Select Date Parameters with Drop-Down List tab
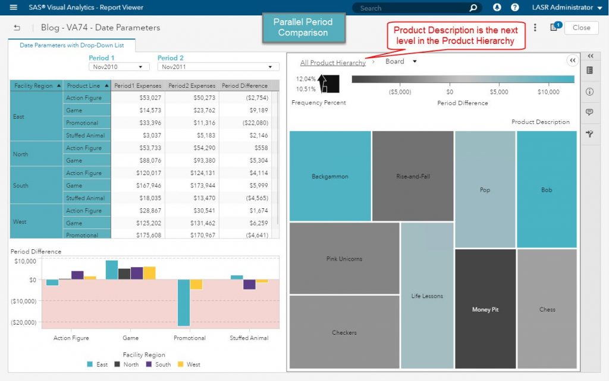Image resolution: width=609 pixels, height=381 pixels. [x=72, y=45]
